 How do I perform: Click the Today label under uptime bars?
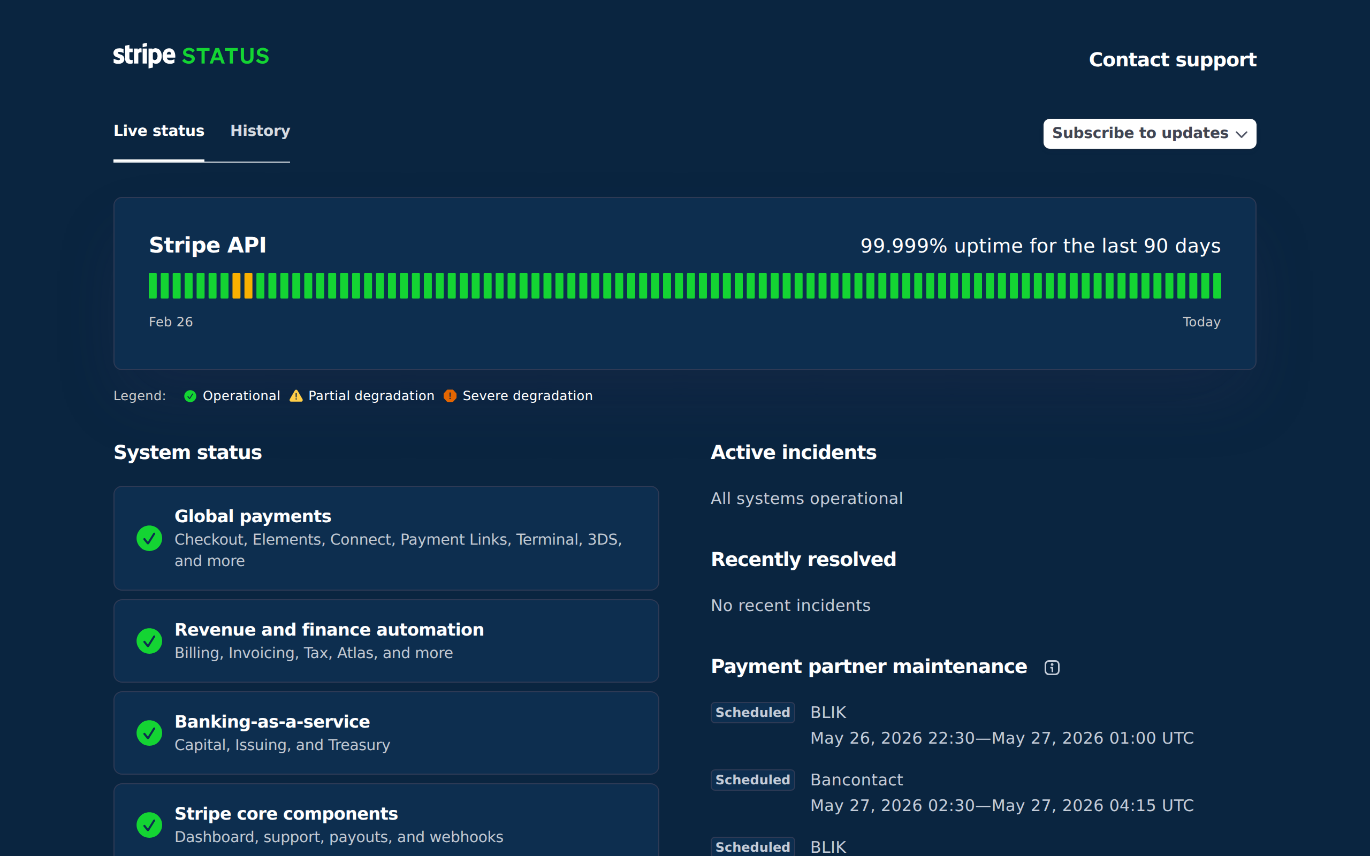click(1201, 322)
